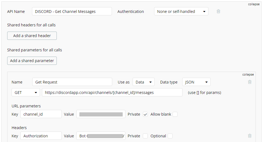Toggle the channel_id Private checkbox
The width and height of the screenshot is (263, 142).
click(145, 114)
